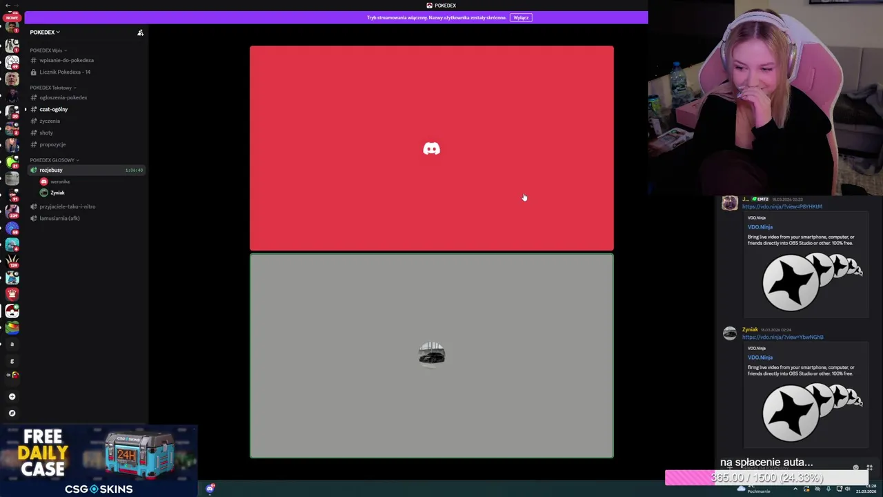This screenshot has height=497, width=883.
Task: Collapse the POKEDEX GŁOSOWY category
Action: pyautogui.click(x=54, y=160)
